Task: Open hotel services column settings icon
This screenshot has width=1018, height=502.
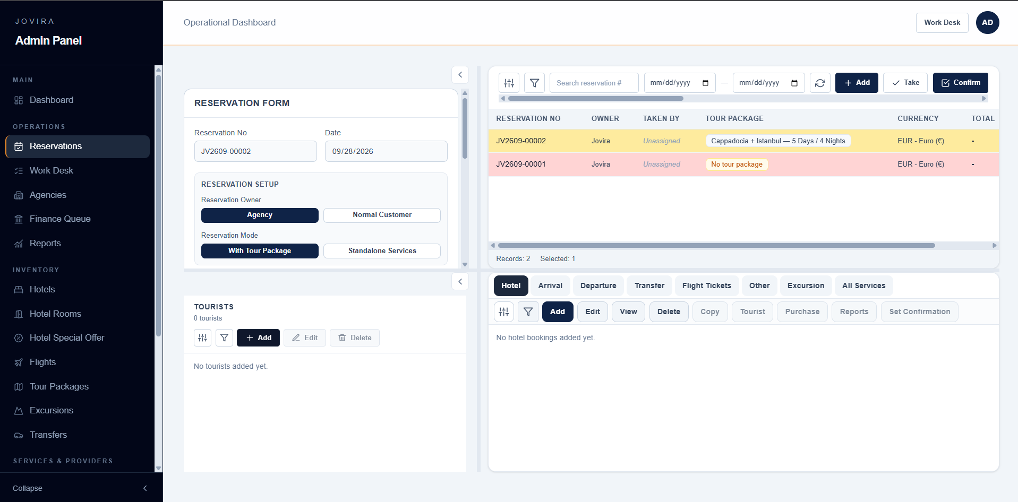Action: 504,312
